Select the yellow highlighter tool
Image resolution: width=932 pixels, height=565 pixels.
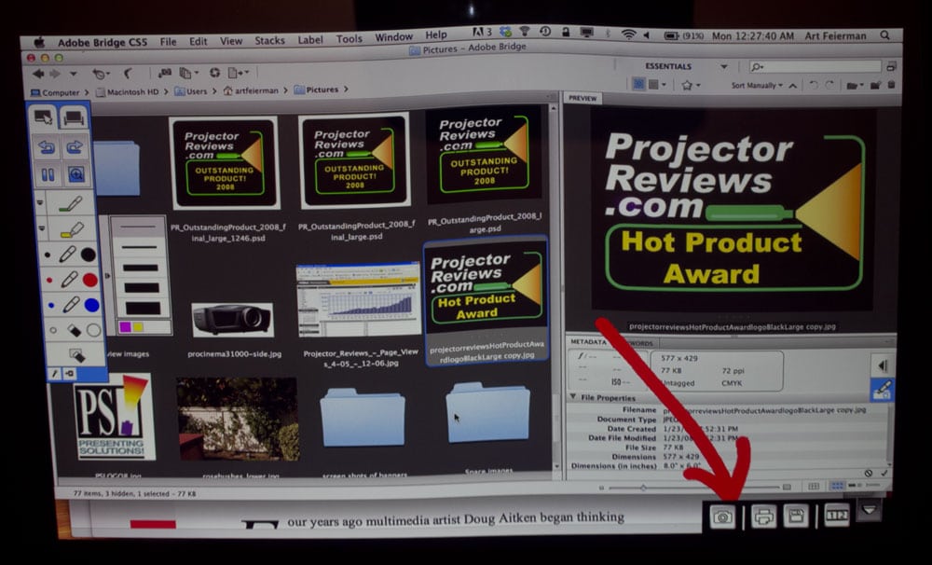[72, 230]
